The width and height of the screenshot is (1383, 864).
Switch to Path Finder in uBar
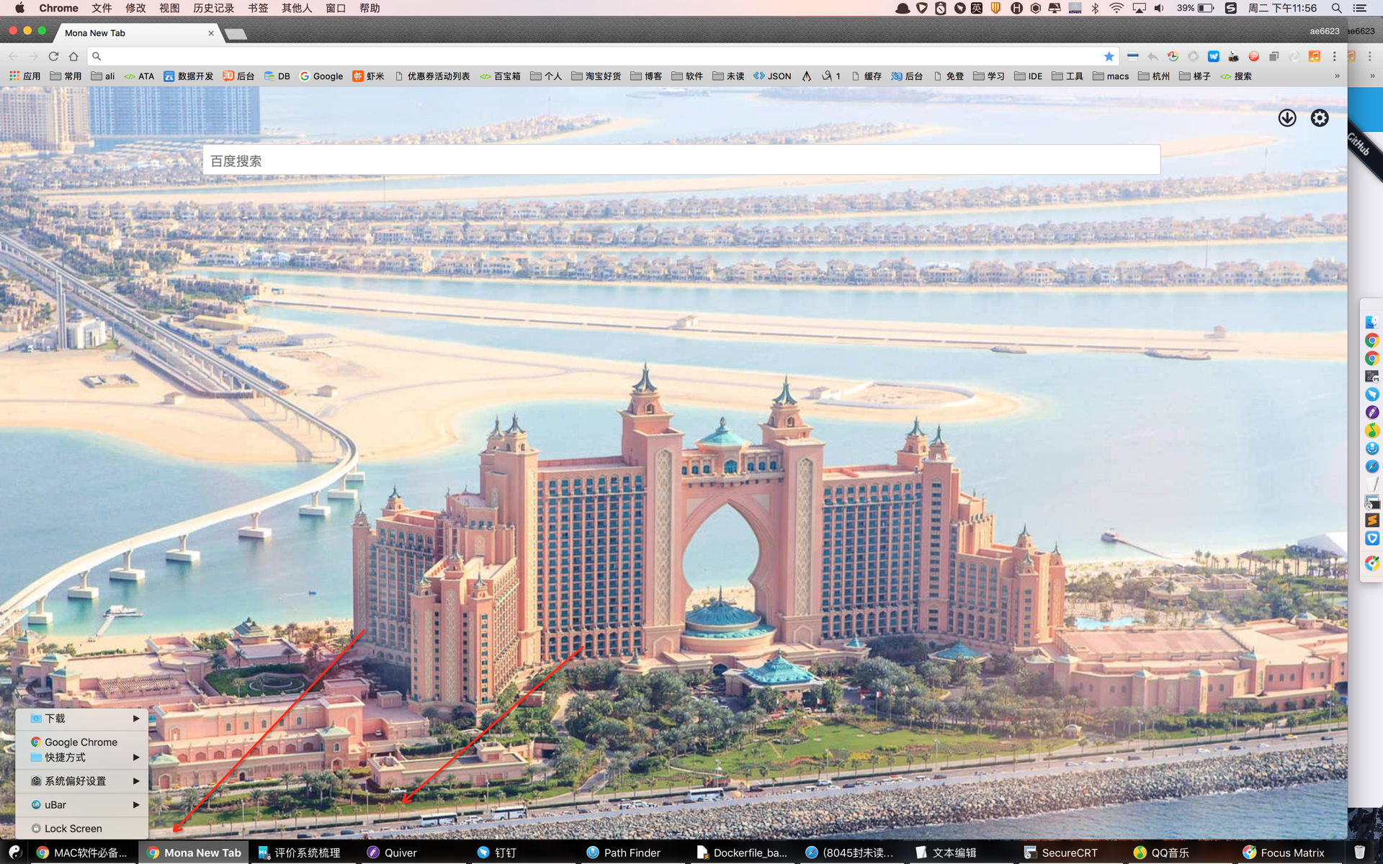tap(632, 852)
